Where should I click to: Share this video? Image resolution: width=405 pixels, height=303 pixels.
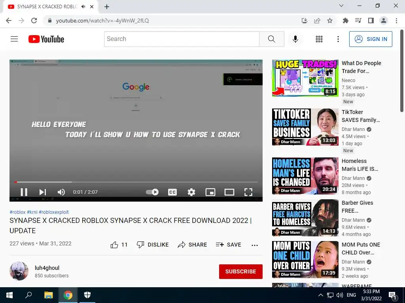(193, 245)
